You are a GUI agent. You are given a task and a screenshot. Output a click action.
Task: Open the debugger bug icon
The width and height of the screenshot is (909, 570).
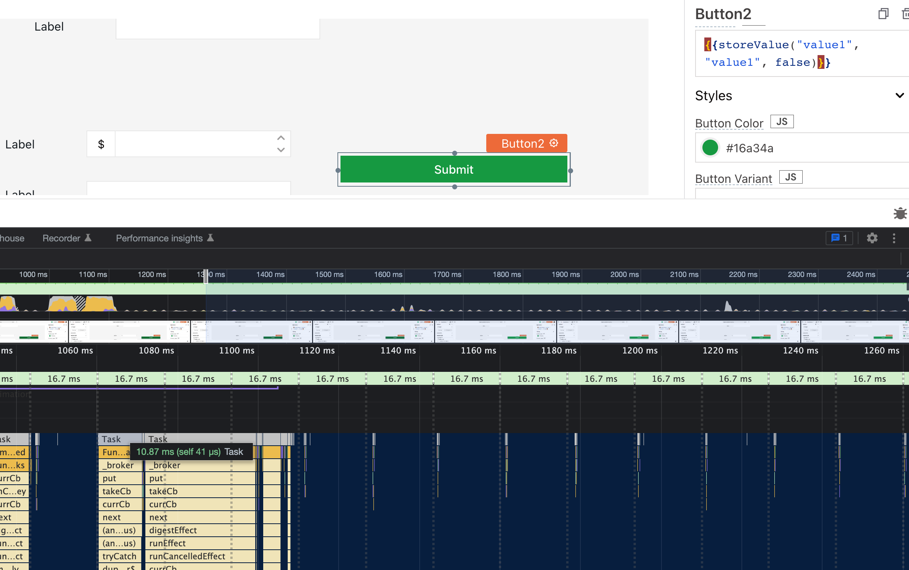pos(900,213)
